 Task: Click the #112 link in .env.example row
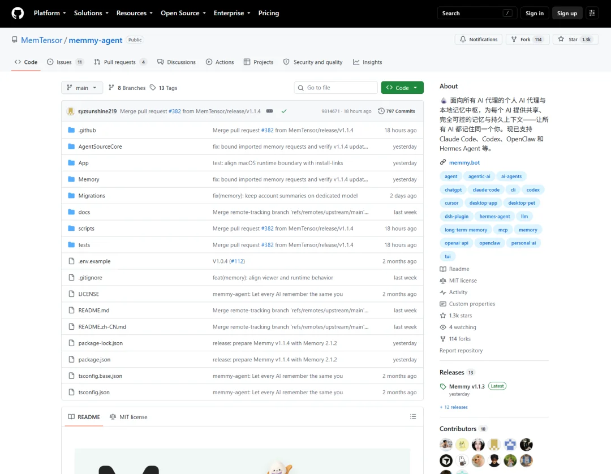[x=237, y=261]
